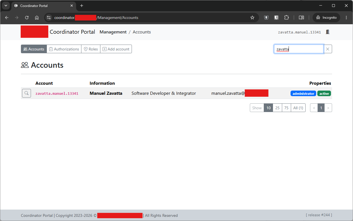
Task: Show 10 accounts per page
Action: coord(269,108)
